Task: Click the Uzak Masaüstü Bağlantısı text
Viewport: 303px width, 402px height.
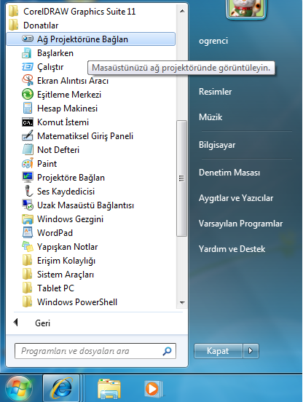Action: [86, 205]
